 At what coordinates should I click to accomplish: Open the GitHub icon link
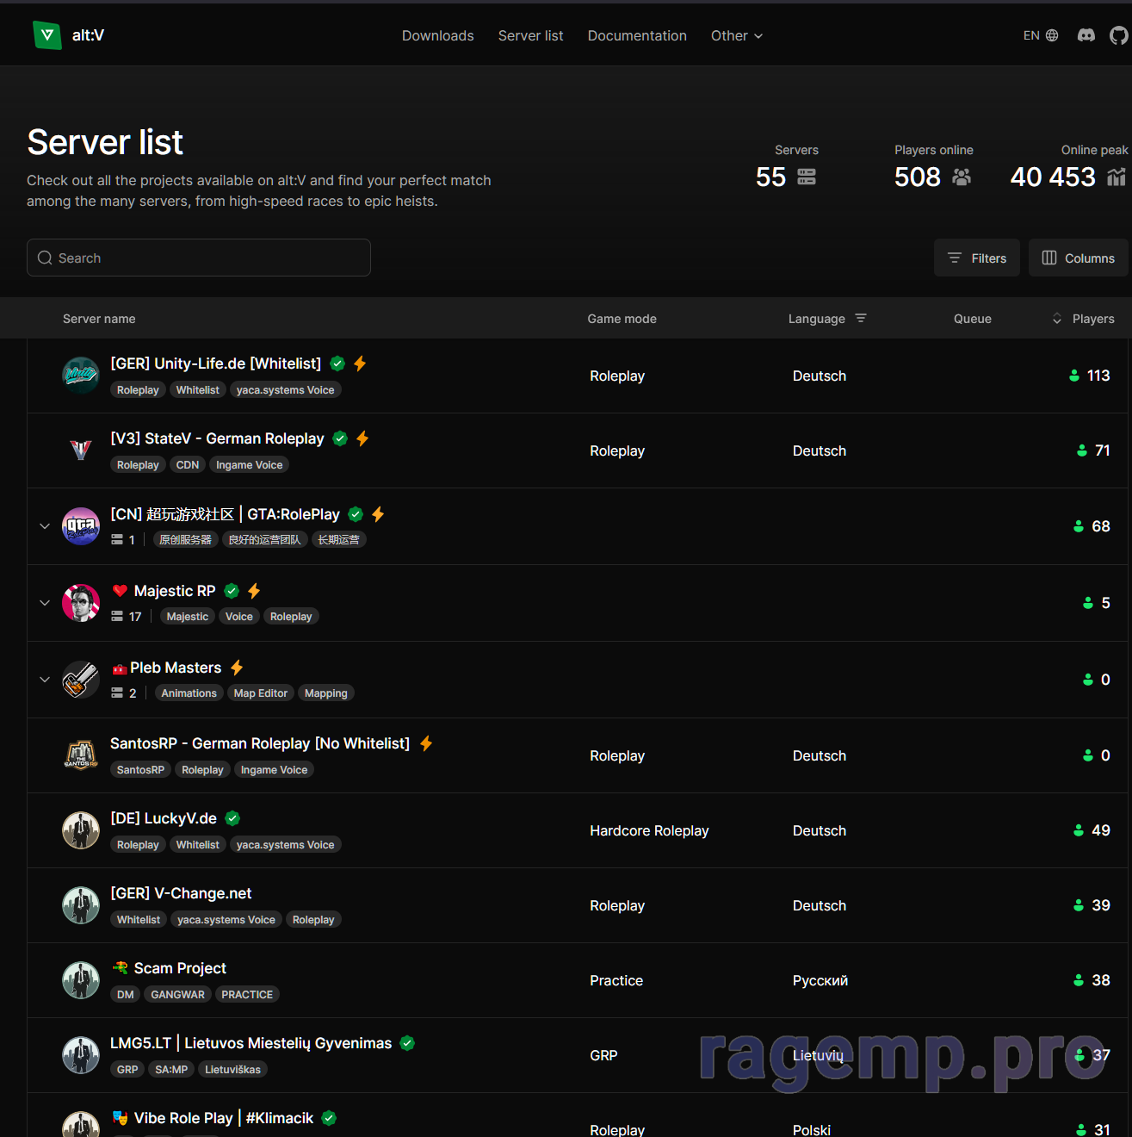click(1118, 35)
